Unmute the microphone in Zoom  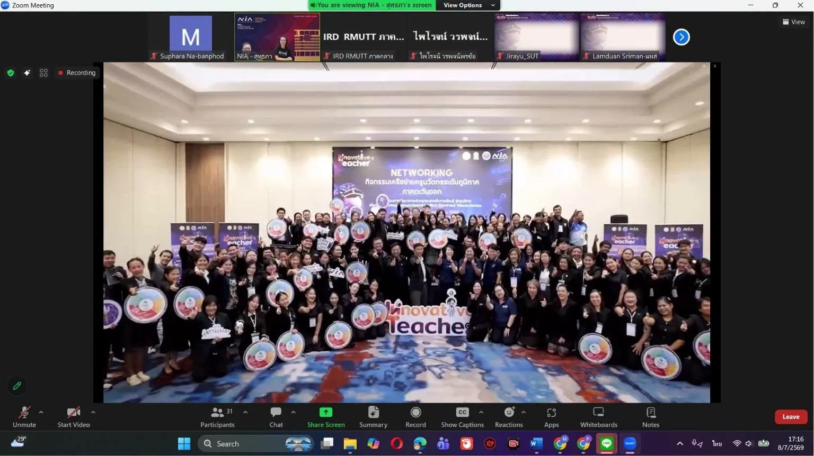point(24,417)
